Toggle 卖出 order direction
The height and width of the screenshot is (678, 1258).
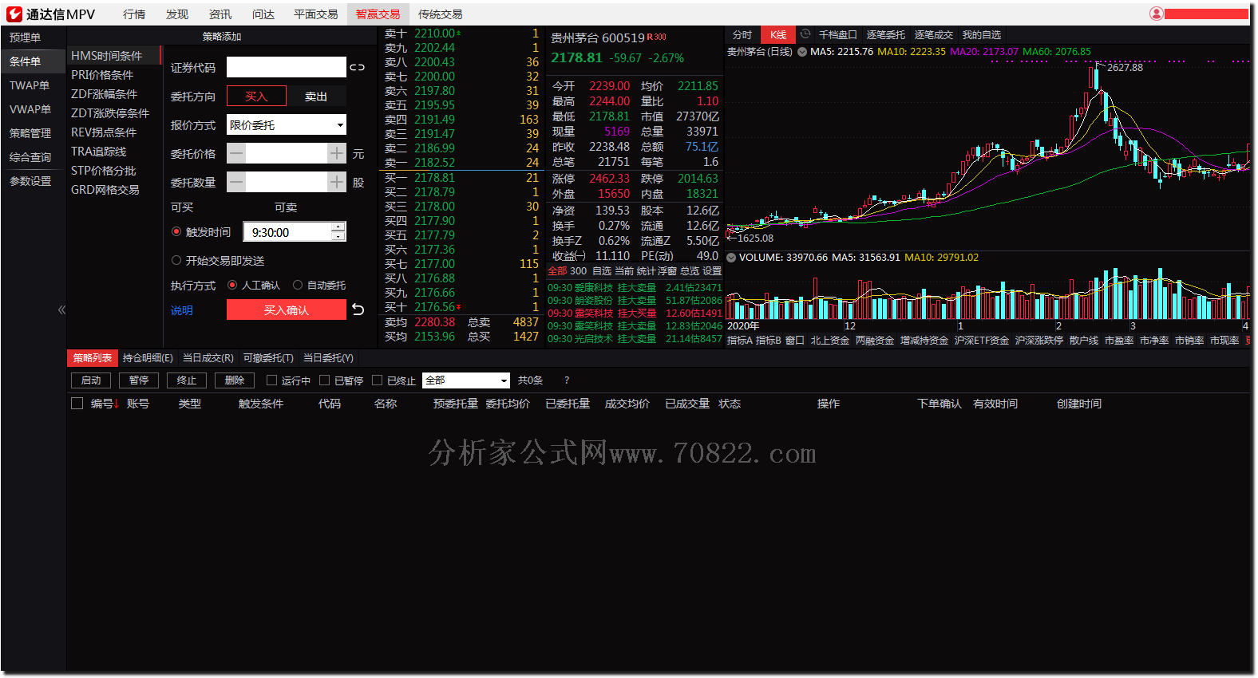pos(316,96)
